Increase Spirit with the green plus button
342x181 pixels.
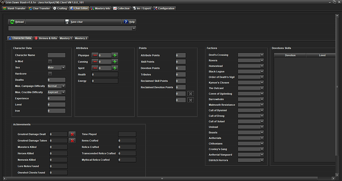tap(114, 68)
